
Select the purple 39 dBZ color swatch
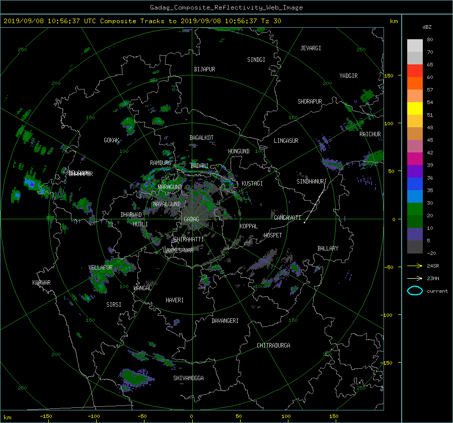click(415, 171)
